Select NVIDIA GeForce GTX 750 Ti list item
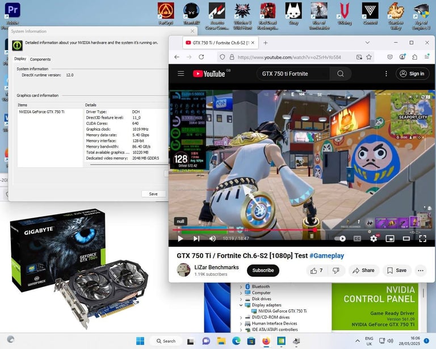 (41, 111)
